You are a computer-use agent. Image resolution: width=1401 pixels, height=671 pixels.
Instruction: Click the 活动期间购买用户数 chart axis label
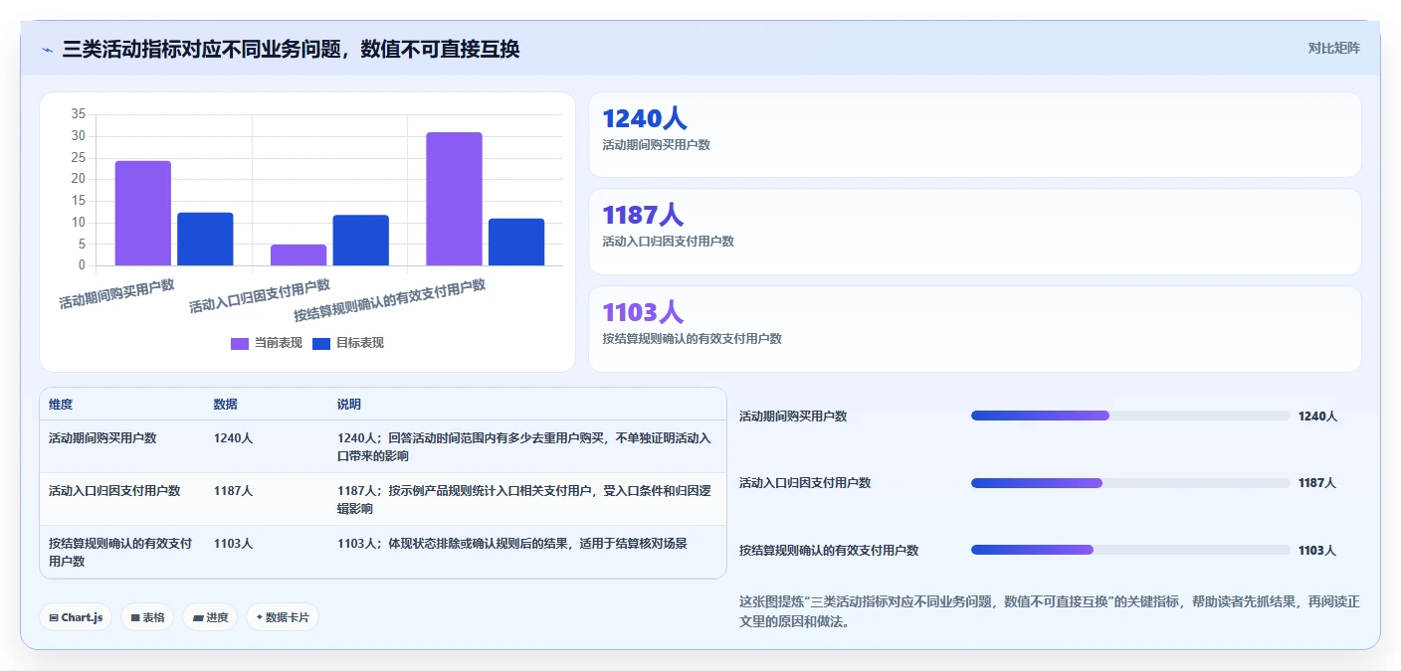(116, 294)
